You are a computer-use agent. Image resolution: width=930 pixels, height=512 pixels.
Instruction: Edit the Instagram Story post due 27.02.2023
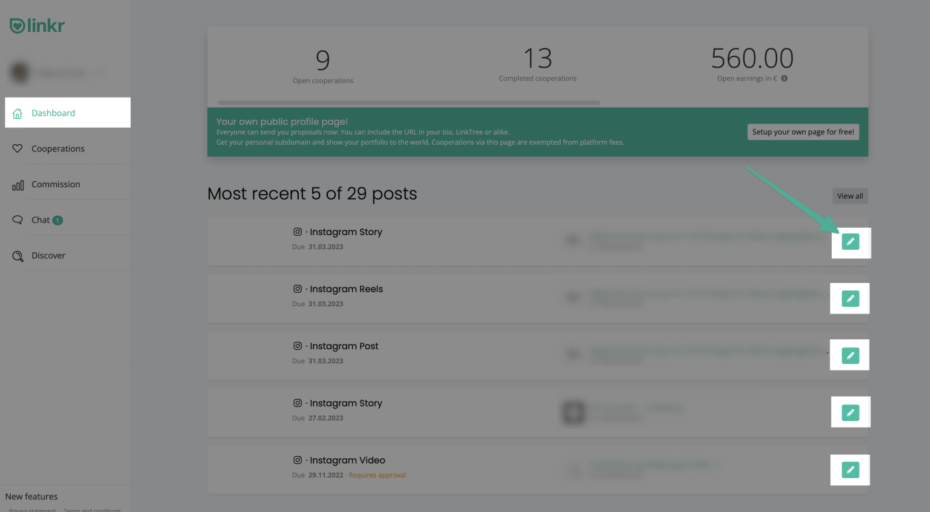click(850, 413)
